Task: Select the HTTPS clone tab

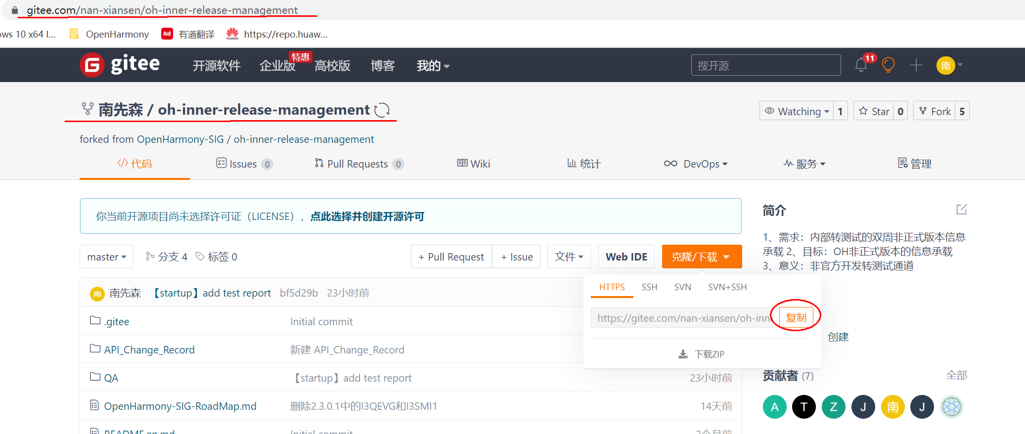Action: click(x=612, y=287)
